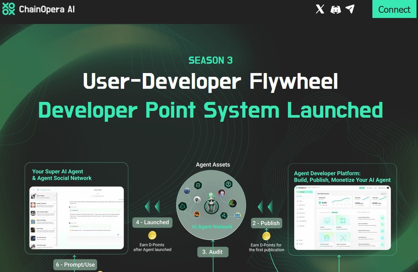Click the white robot agent avatar in circle
Image resolution: width=418 pixels, height=272 pixels.
(197, 200)
